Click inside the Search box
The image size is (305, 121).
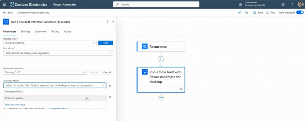tap(156, 4)
